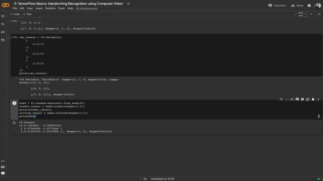Screen dimensions: 323x181
Task: Click the Share button
Action: point(297,6)
